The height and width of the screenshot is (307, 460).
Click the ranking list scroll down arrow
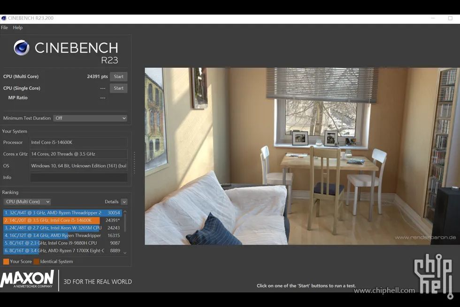coord(125,252)
